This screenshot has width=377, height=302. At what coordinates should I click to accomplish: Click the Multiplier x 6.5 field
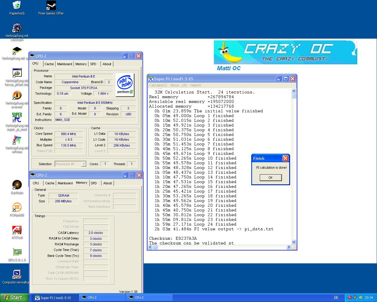69,139
